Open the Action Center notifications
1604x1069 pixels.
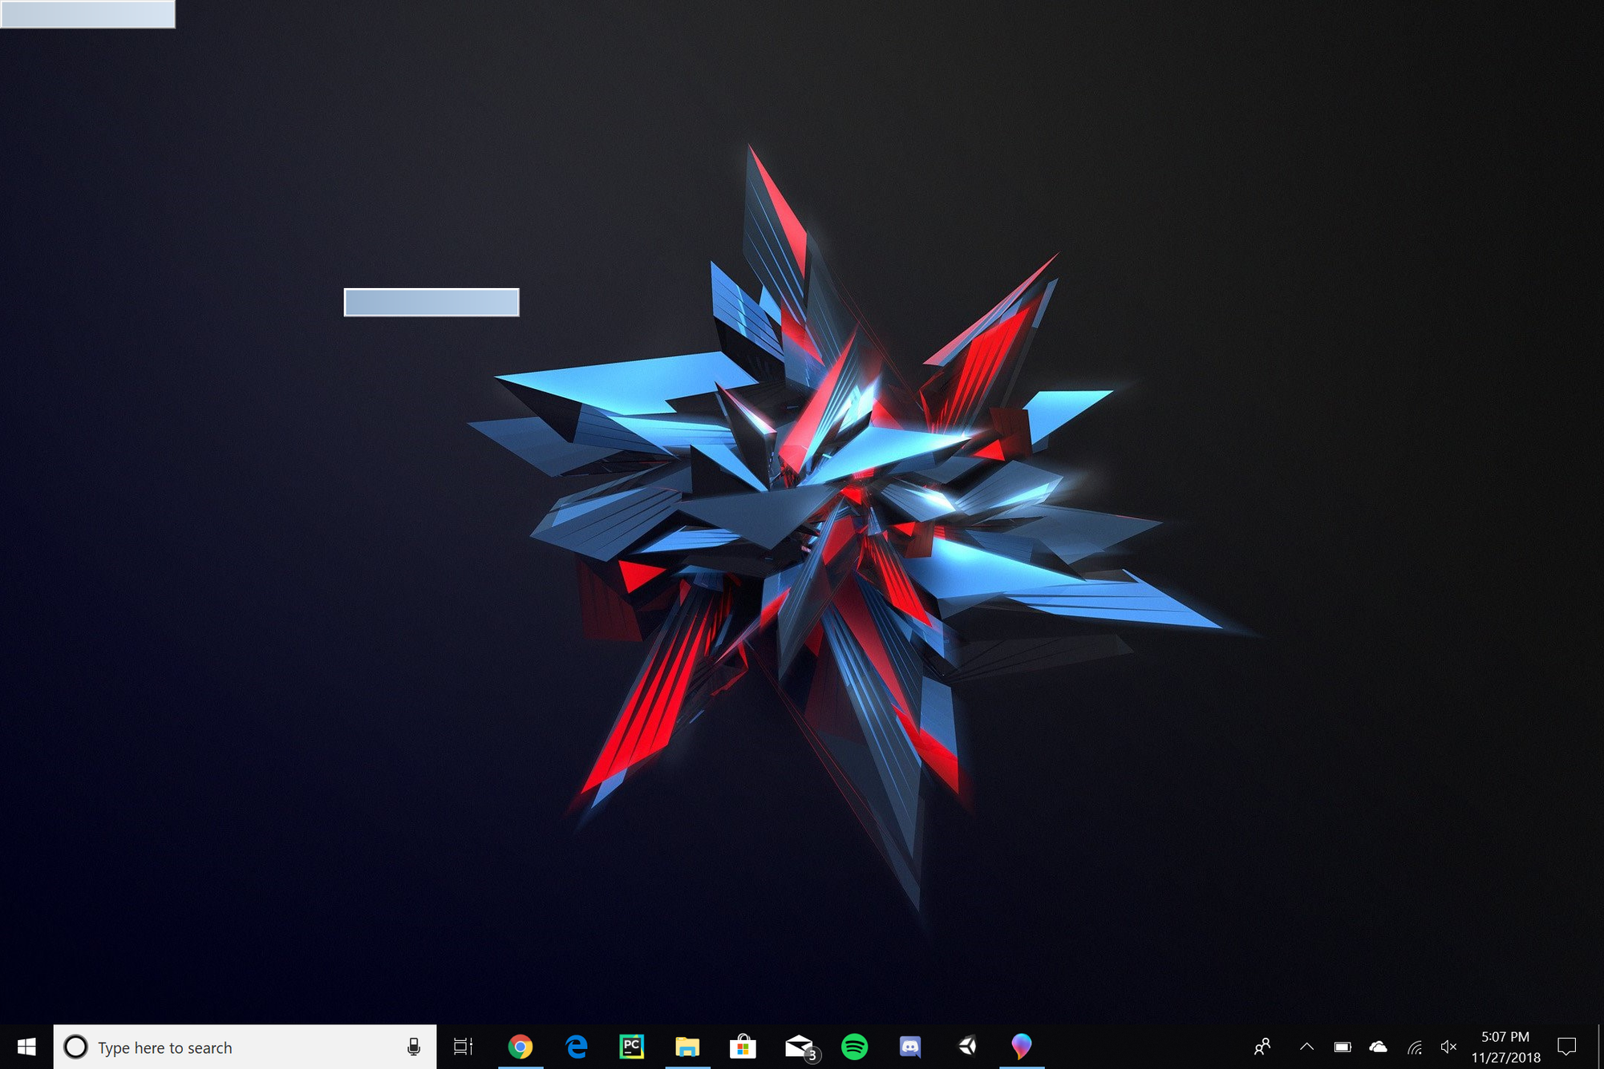coord(1566,1047)
